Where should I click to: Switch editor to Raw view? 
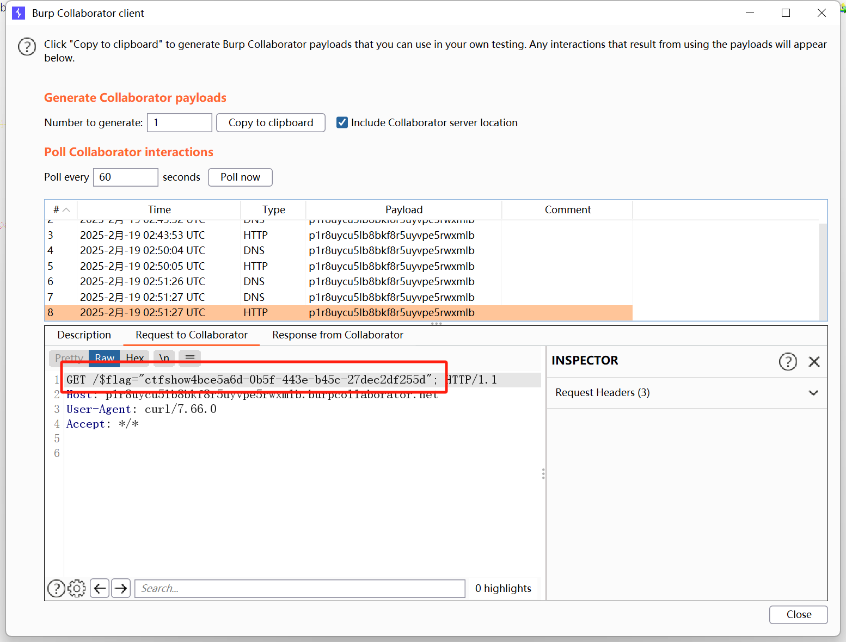(105, 357)
